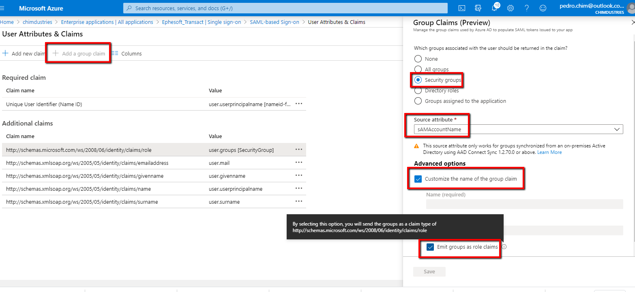
Task: Click the user.groups [SecurityGroup] value
Action: (x=241, y=150)
